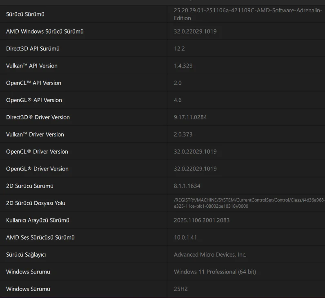The height and width of the screenshot is (298, 325).
Task: Click the OpenCL API Version label
Action: click(33, 83)
